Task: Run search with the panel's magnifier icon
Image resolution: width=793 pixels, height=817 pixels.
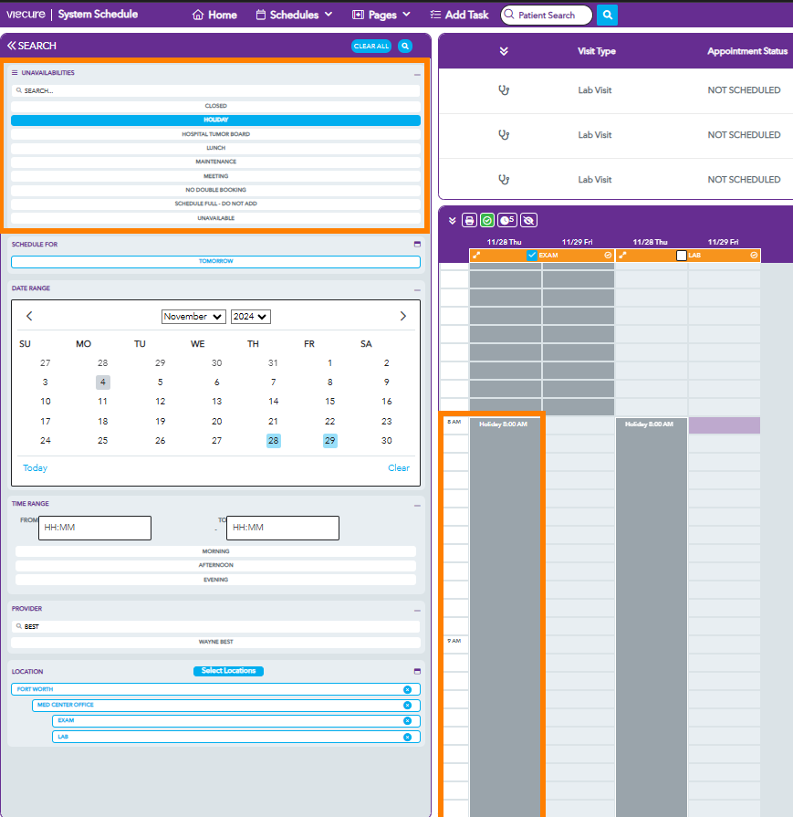Action: click(x=405, y=46)
